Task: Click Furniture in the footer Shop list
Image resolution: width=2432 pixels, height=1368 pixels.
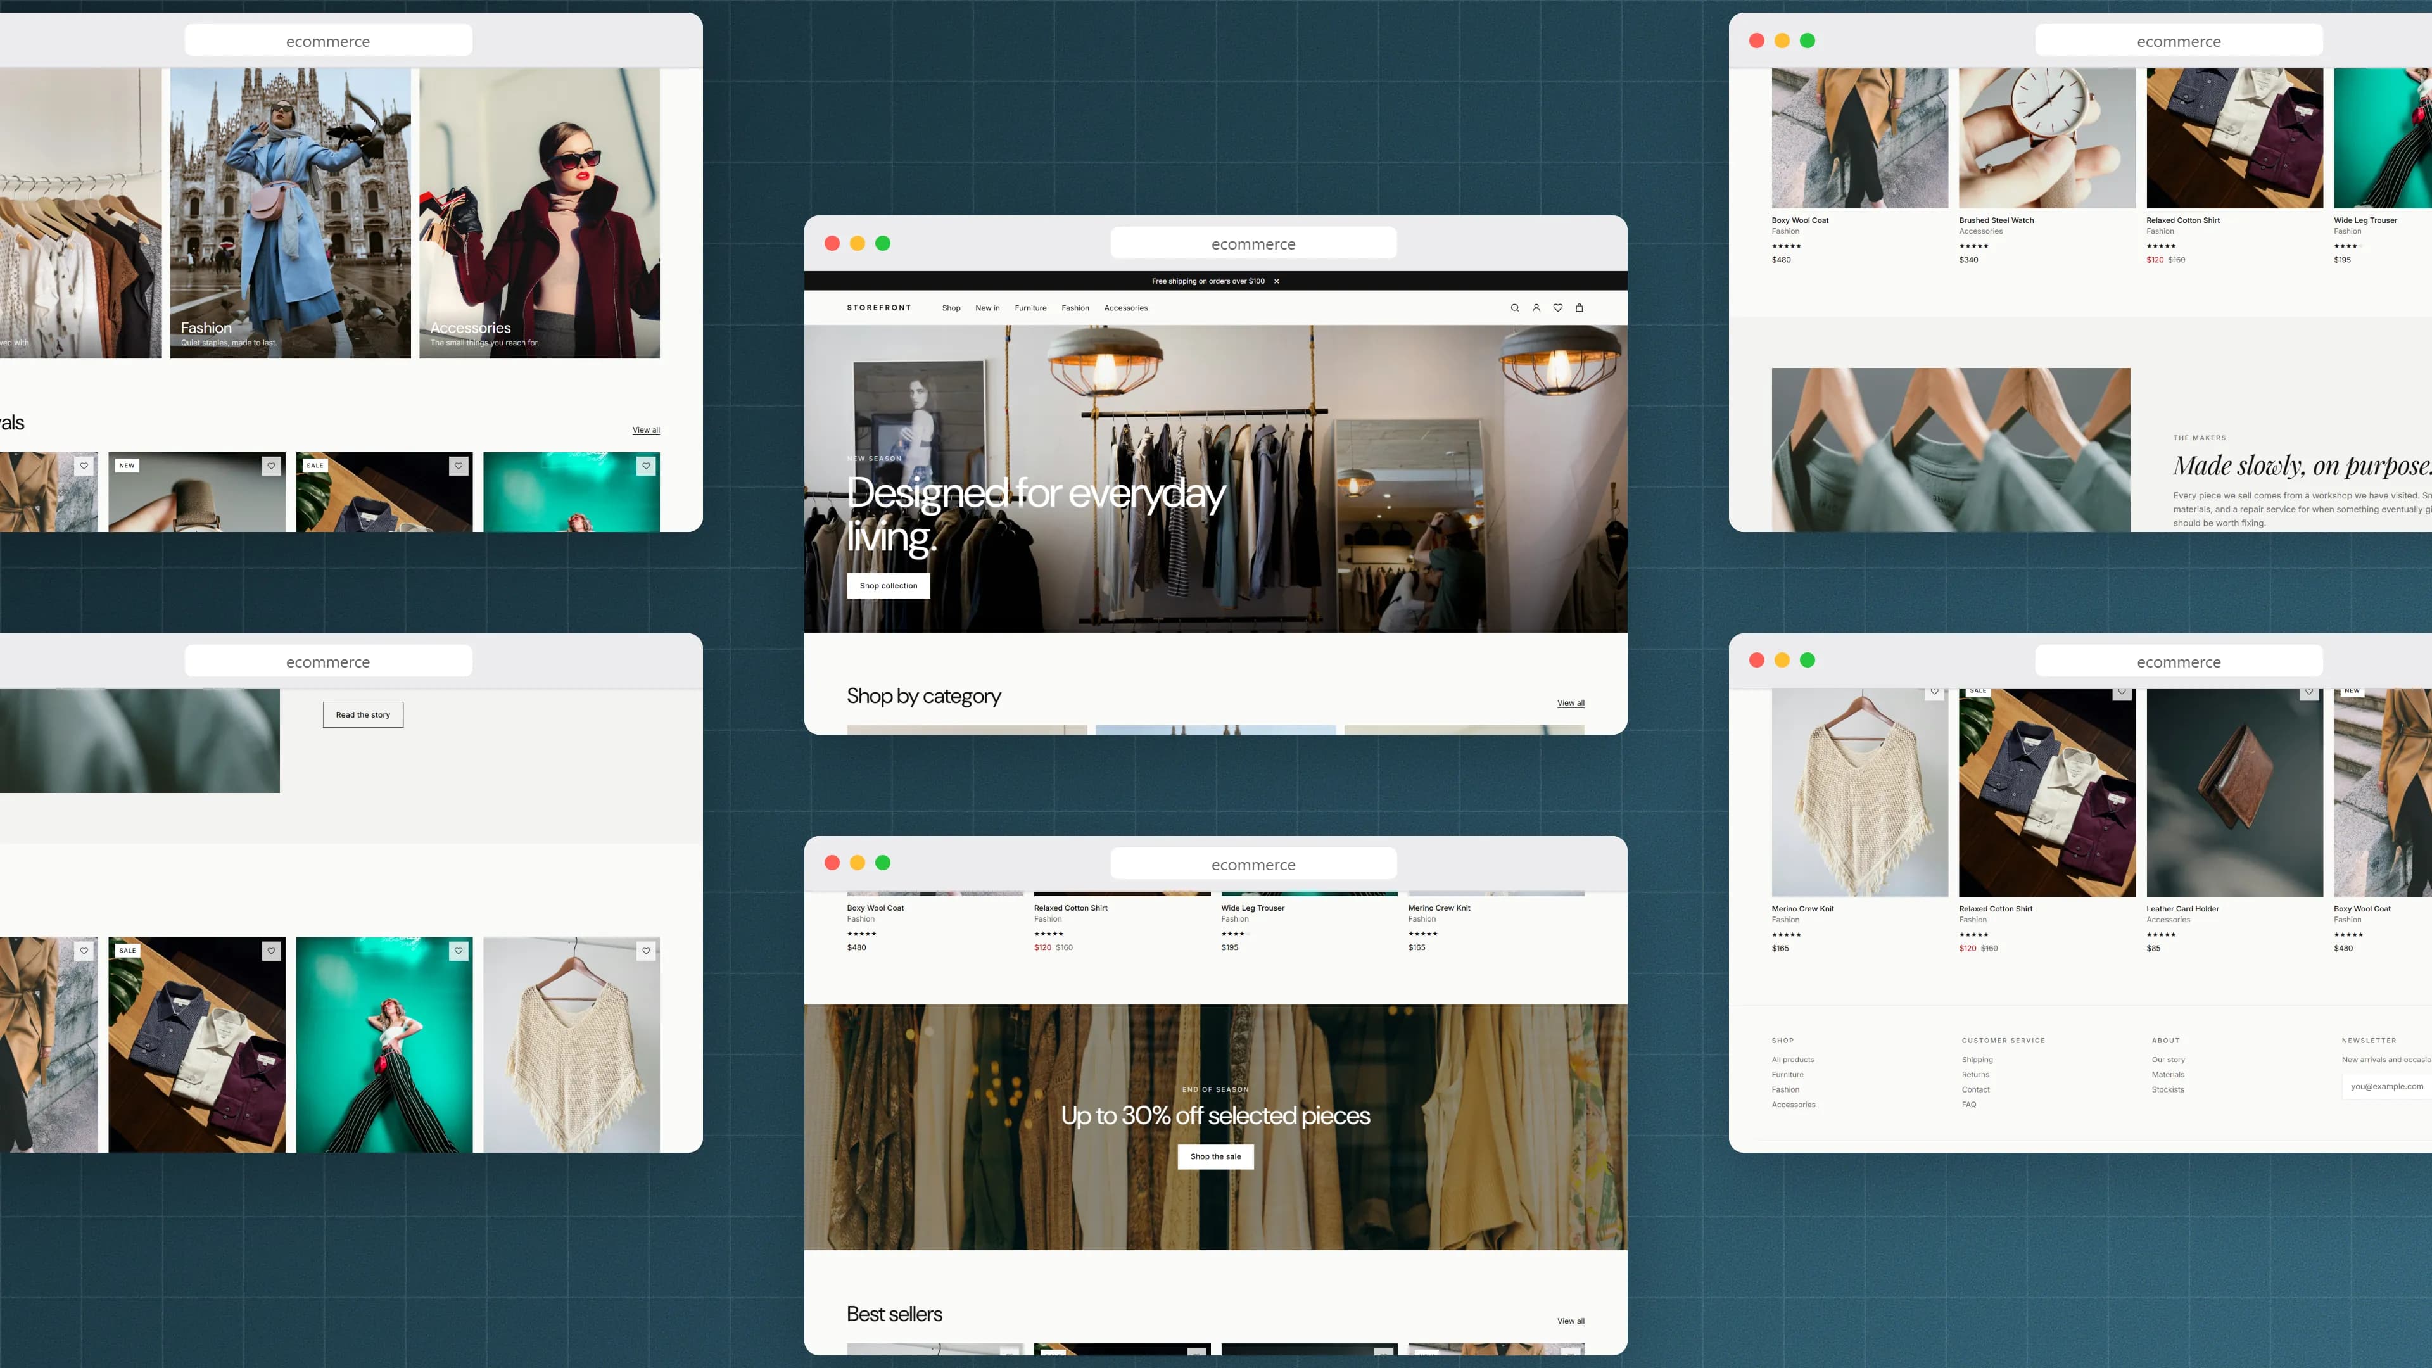Action: 1787,1074
